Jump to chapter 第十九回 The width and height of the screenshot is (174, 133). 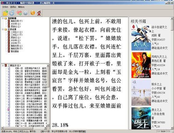(x=31, y=118)
